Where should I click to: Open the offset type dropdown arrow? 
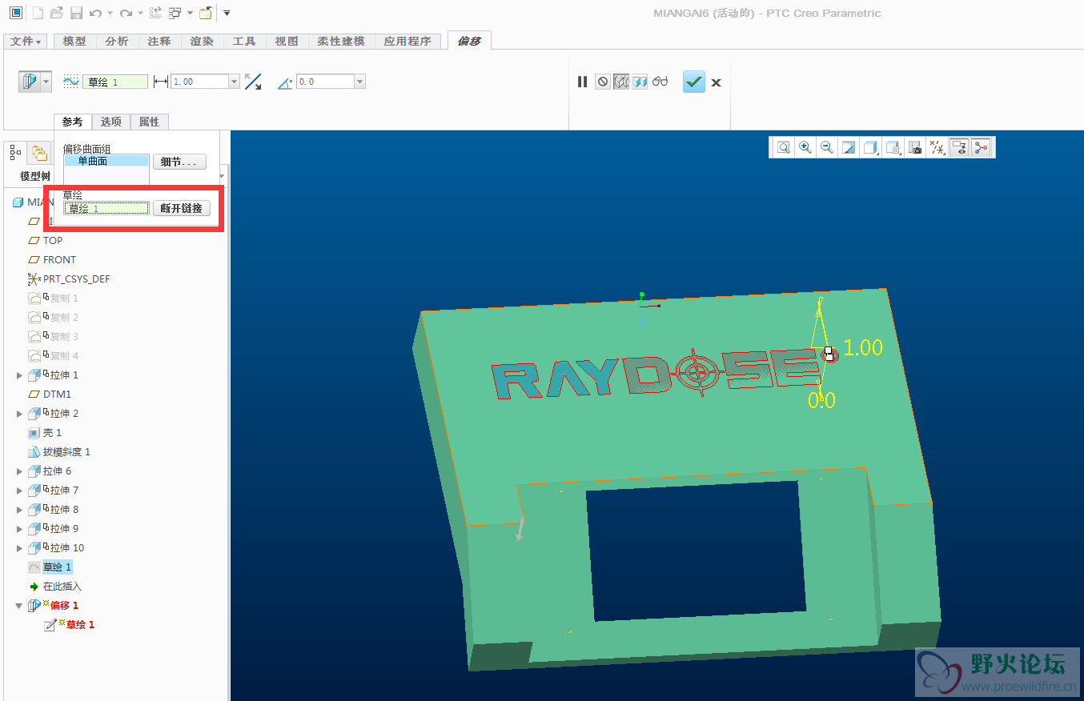pyautogui.click(x=46, y=81)
